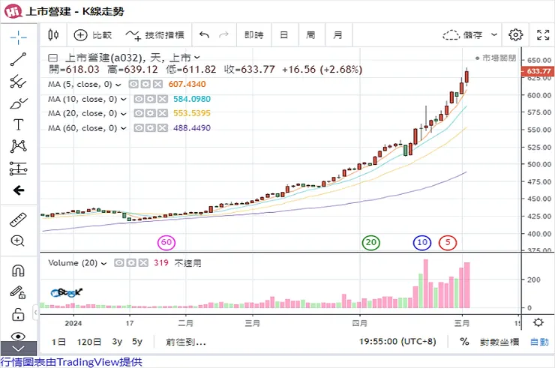Hide the MA 5 indicator

tap(133, 84)
